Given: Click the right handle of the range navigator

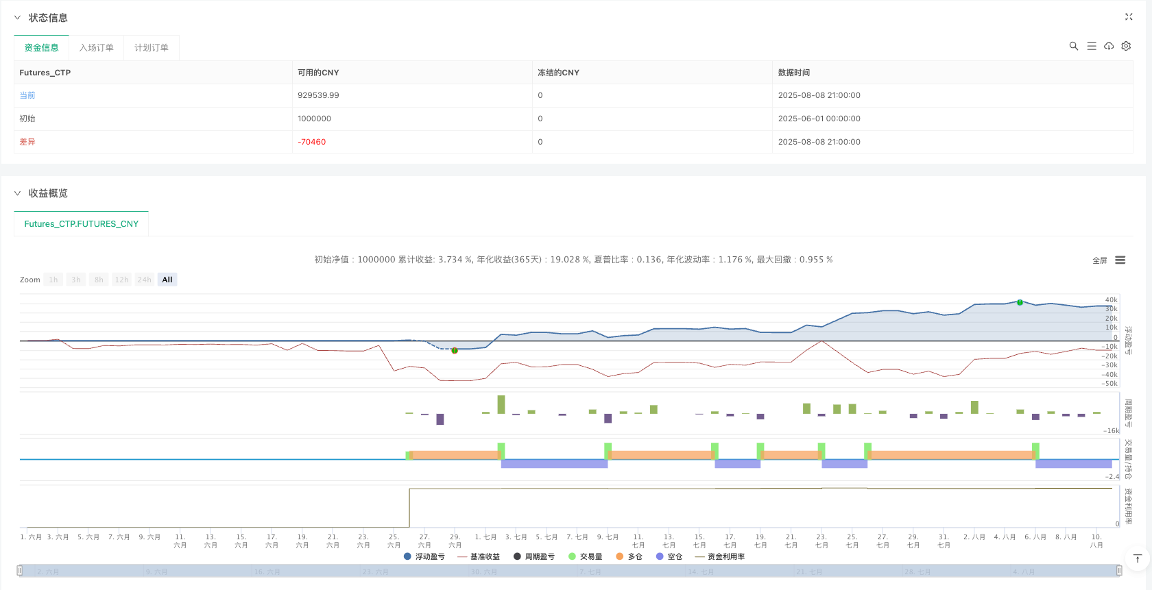Looking at the screenshot, I should click(x=1119, y=570).
